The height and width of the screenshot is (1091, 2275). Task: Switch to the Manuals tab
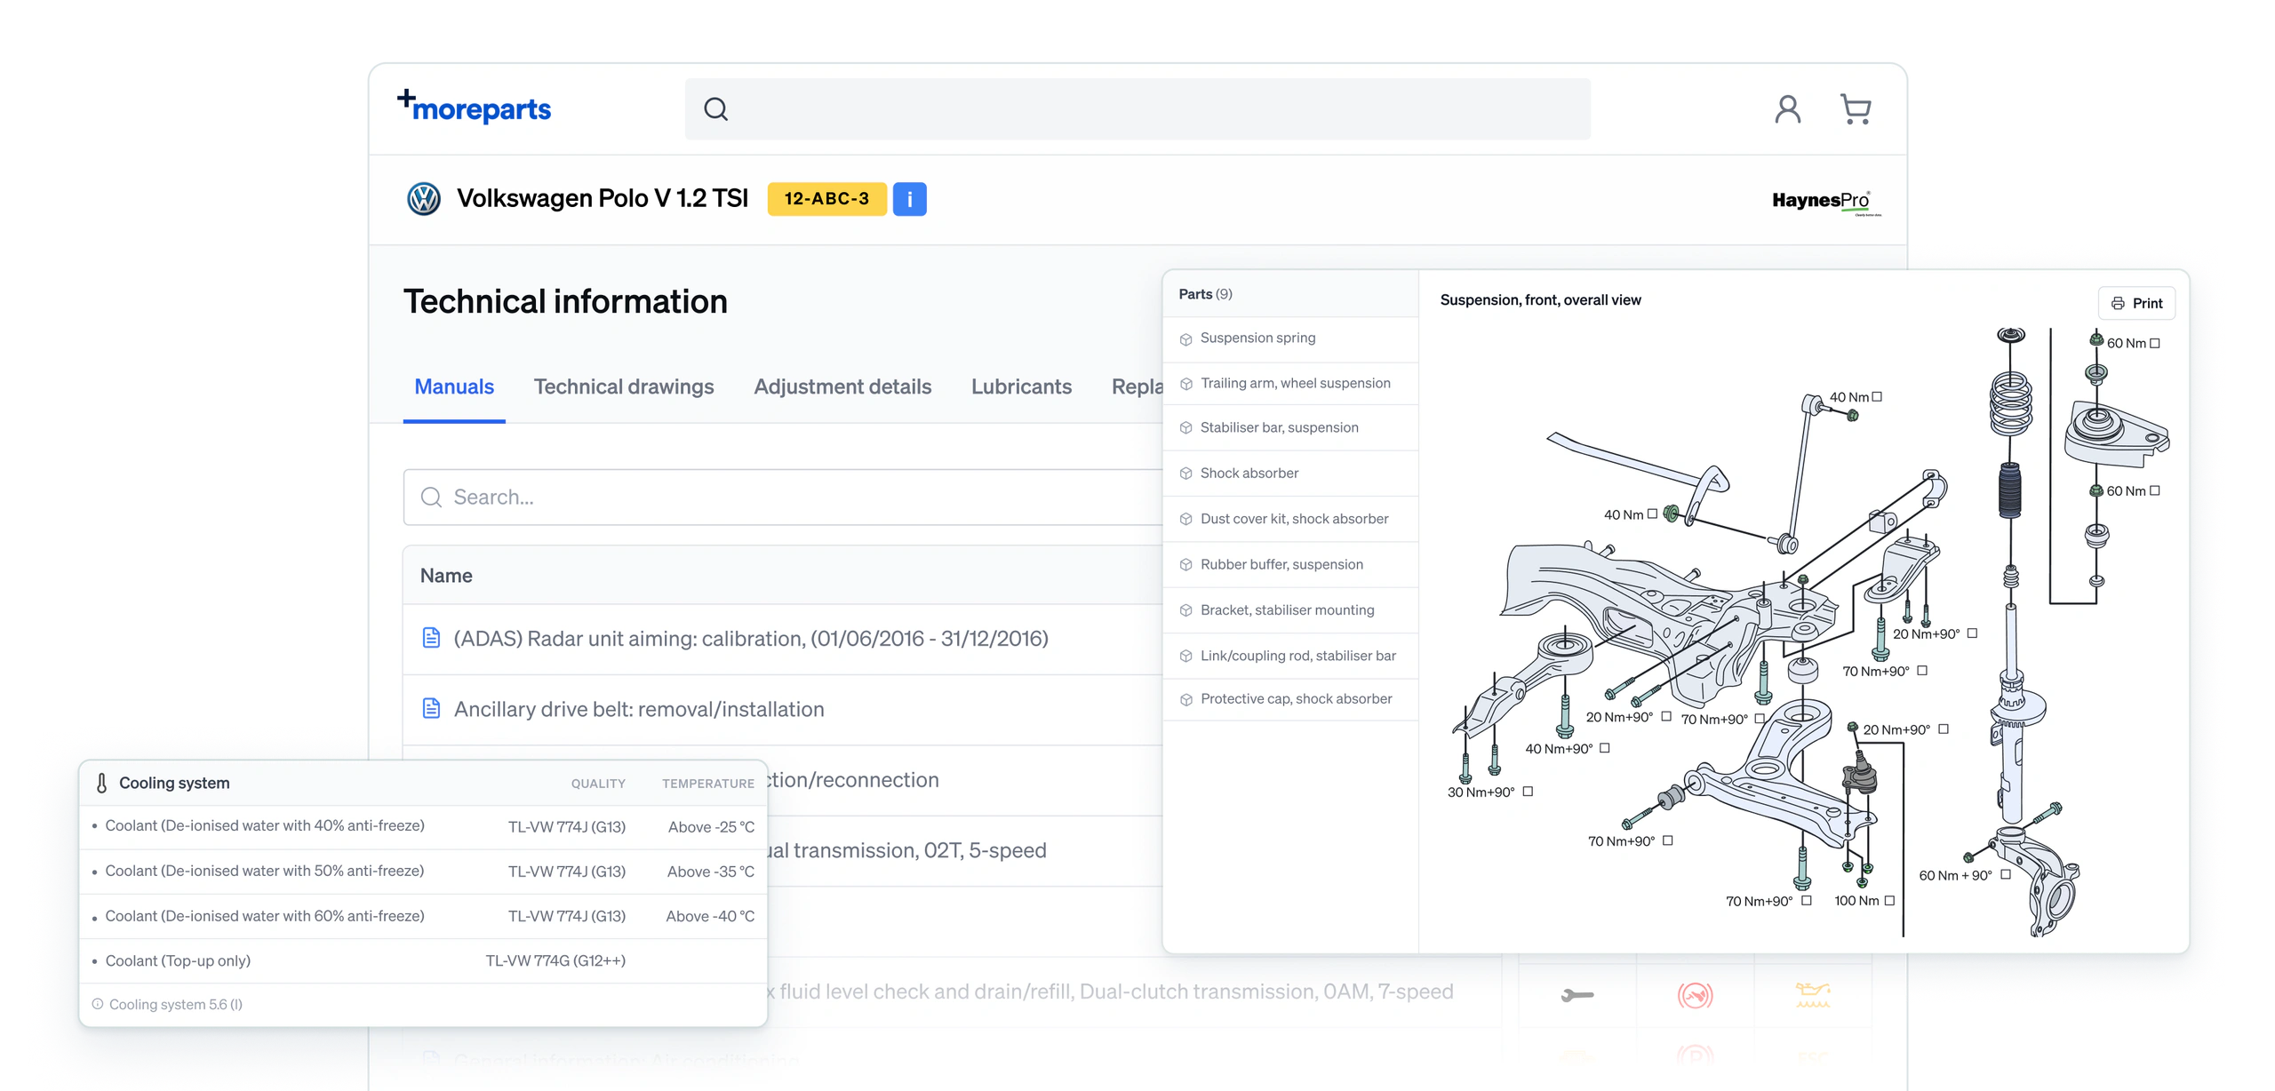454,386
